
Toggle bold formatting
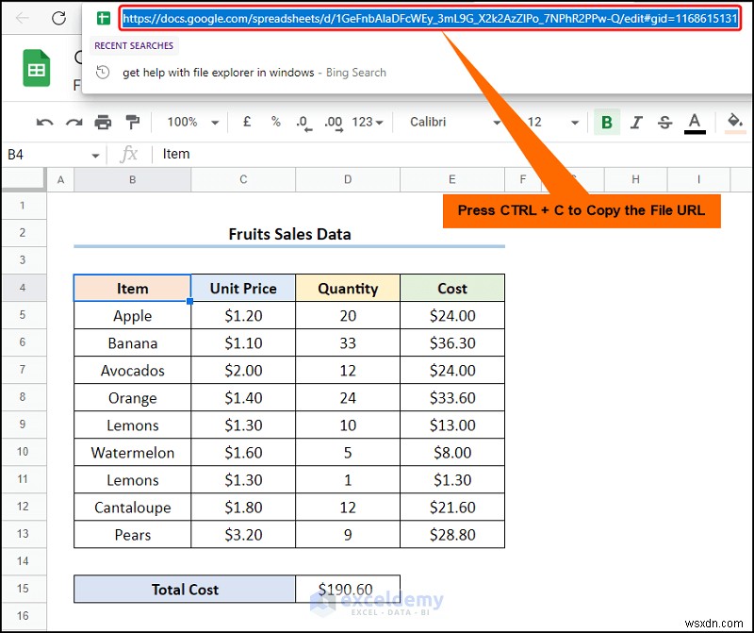pos(607,123)
